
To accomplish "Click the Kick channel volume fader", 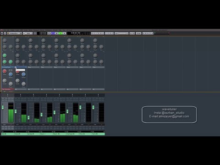I will click(x=3, y=107).
